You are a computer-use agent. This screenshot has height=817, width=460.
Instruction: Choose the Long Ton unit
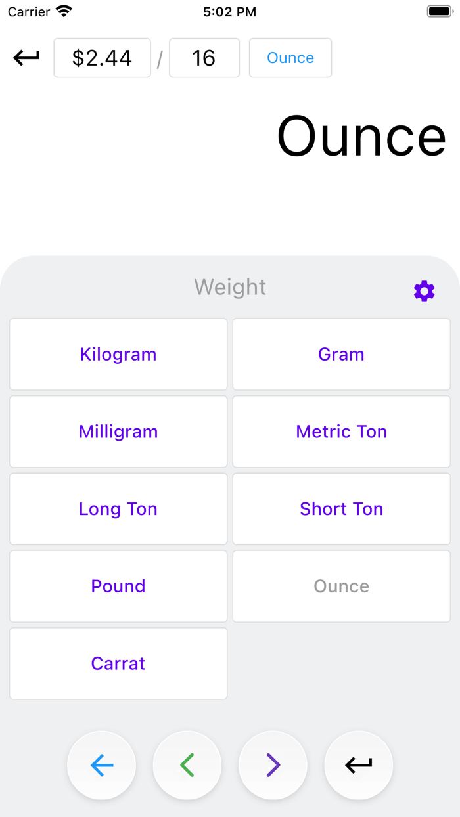pos(118,509)
